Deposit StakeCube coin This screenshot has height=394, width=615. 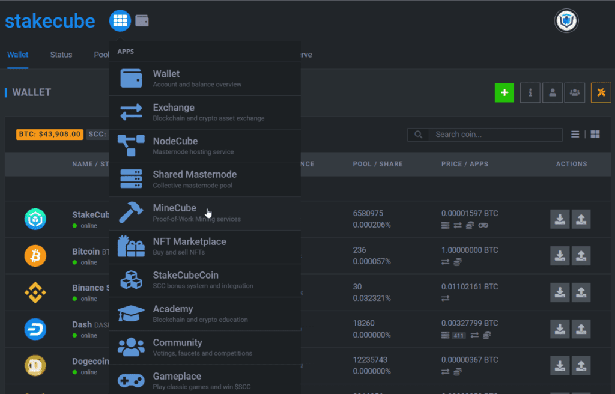(560, 219)
